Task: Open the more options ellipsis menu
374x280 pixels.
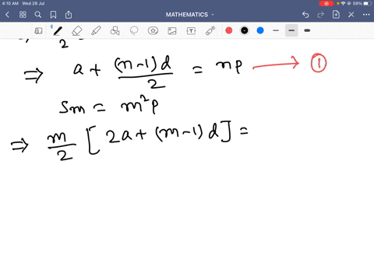Action: (366, 15)
